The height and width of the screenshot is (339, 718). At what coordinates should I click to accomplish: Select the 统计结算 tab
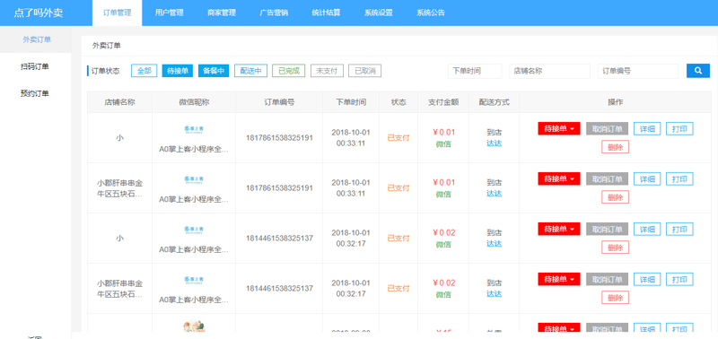(326, 13)
